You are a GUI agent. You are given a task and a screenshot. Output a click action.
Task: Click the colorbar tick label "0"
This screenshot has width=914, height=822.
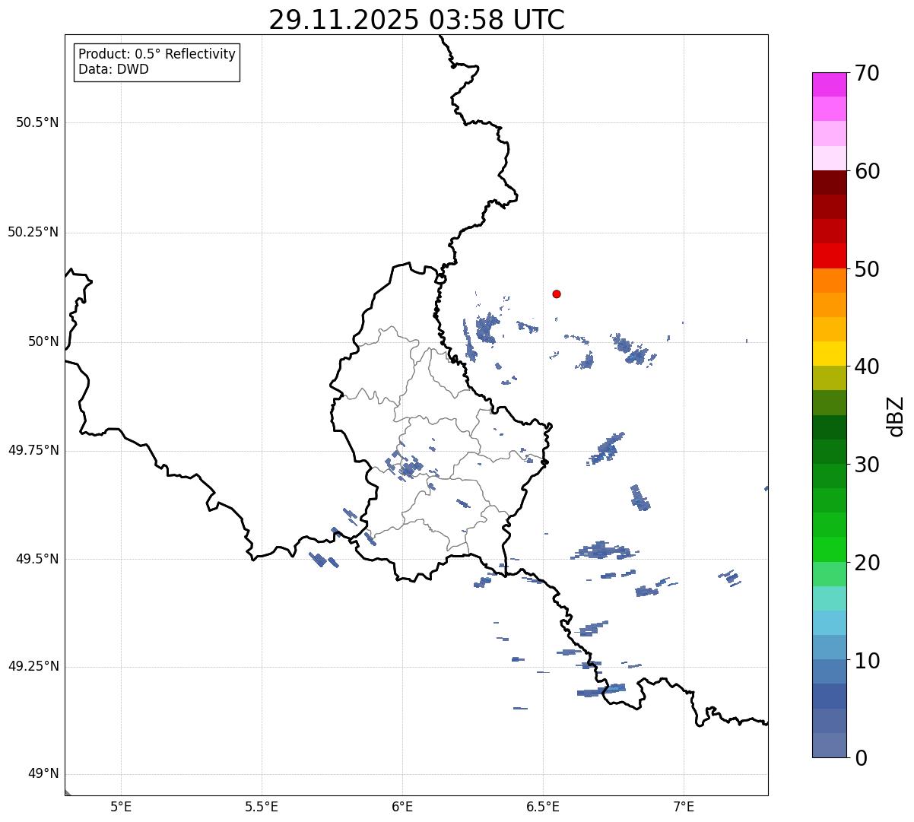[861, 758]
